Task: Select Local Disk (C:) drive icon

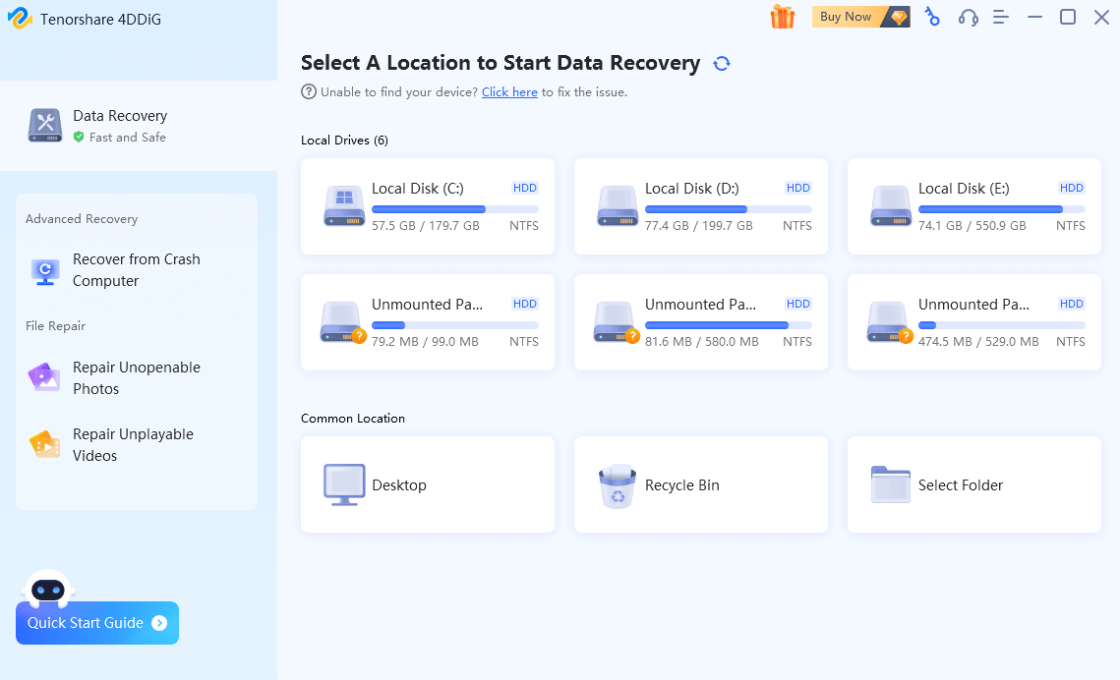Action: (x=344, y=207)
